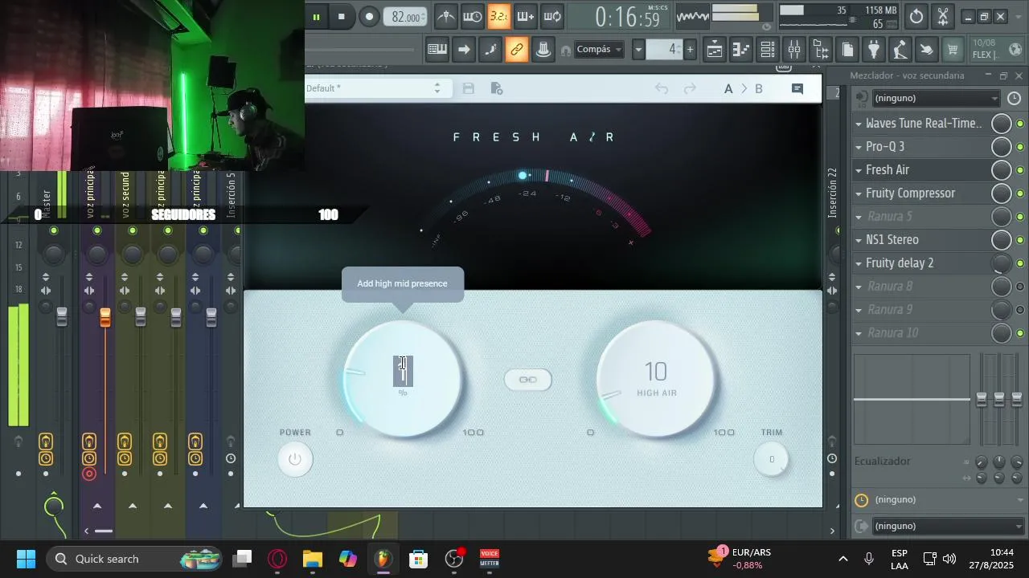Click the Fresh Air undo arrow
Viewport: 1029px width, 578px height.
(662, 88)
